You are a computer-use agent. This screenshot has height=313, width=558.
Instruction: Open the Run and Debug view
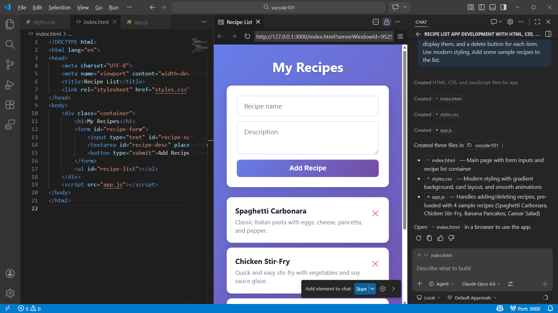point(10,85)
